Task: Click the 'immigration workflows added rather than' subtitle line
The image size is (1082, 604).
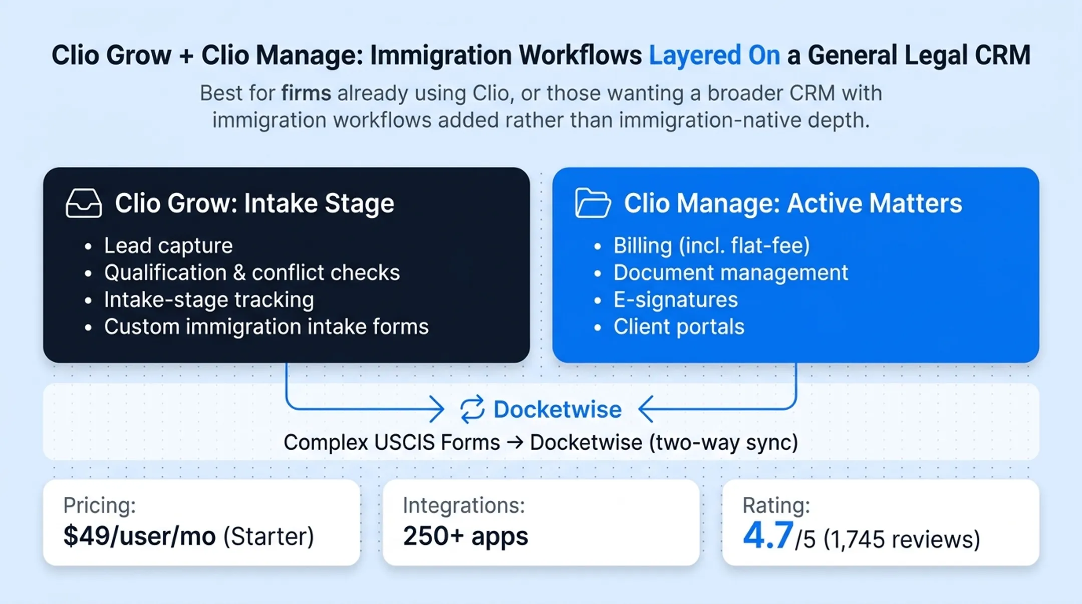Action: (x=541, y=120)
